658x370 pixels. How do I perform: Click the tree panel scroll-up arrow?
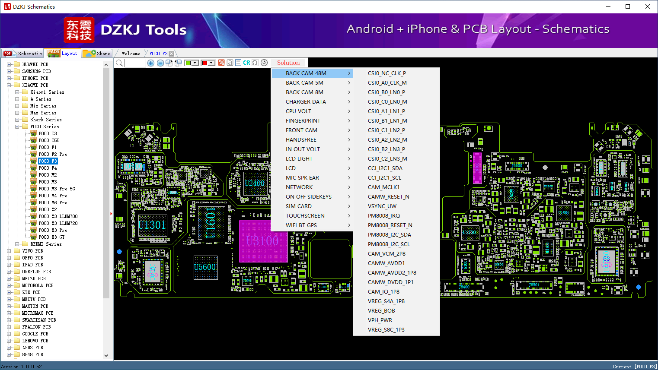pos(106,65)
